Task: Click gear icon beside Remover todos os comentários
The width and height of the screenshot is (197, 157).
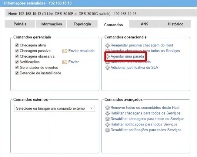Action: (107, 108)
